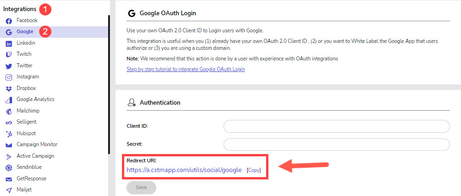Screen dimensions: 461x196
Task: Click the Campaign Monitor envelope icon
Action: coord(9,145)
